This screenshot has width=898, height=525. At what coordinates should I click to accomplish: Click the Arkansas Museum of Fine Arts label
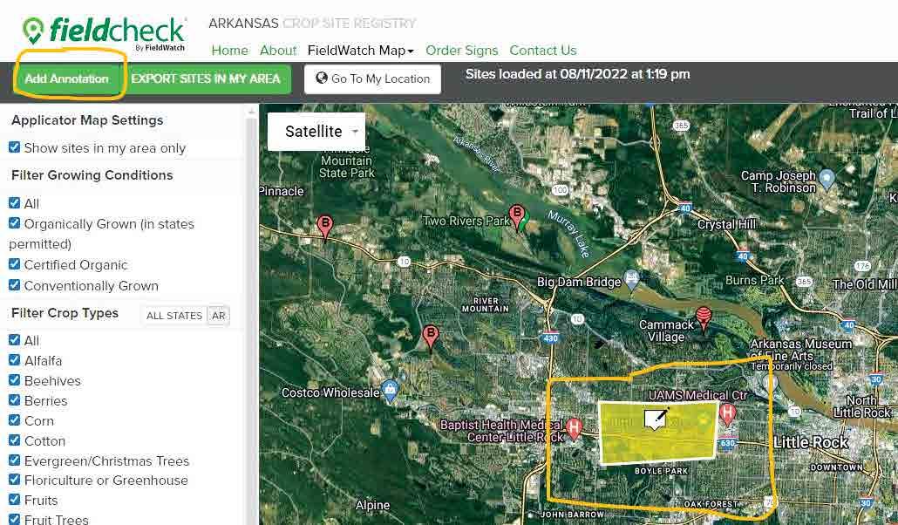(800, 350)
